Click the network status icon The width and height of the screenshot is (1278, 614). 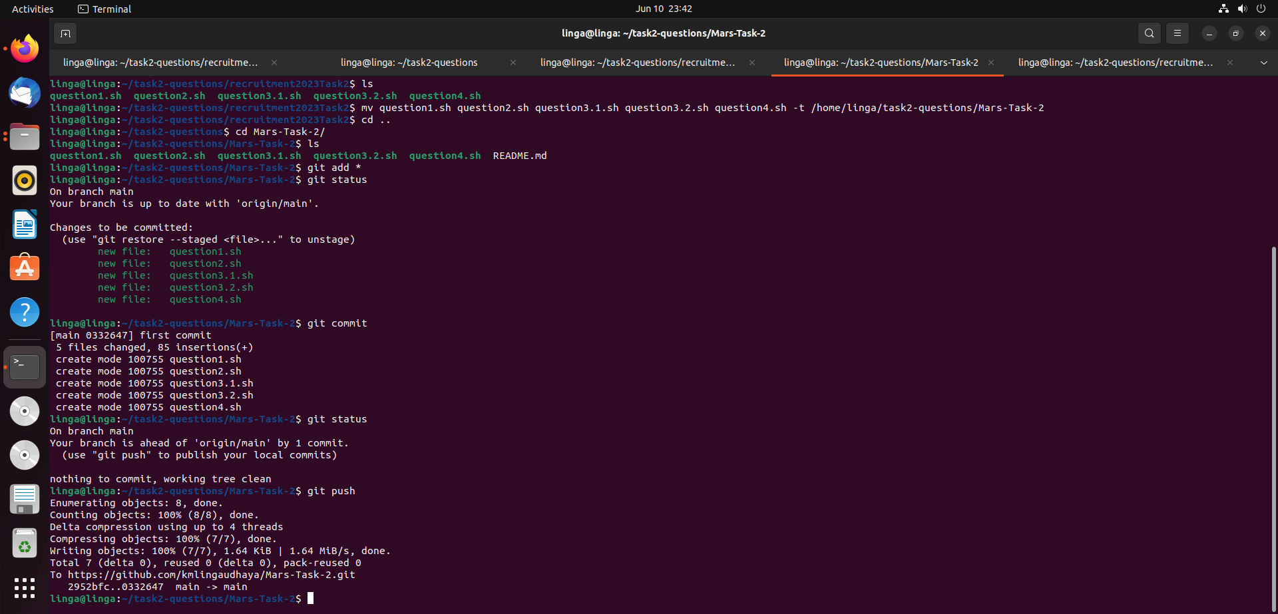(1223, 9)
